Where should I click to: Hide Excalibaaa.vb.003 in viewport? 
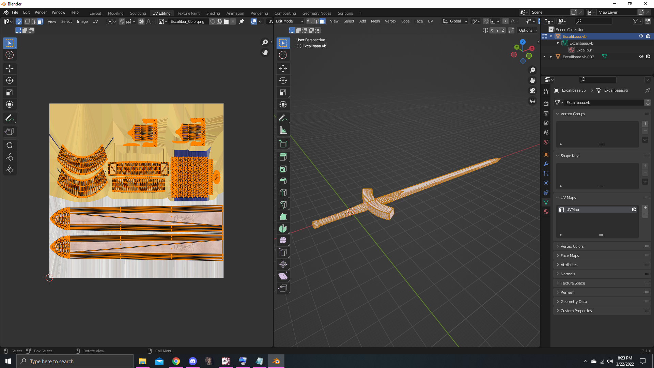[x=641, y=57]
